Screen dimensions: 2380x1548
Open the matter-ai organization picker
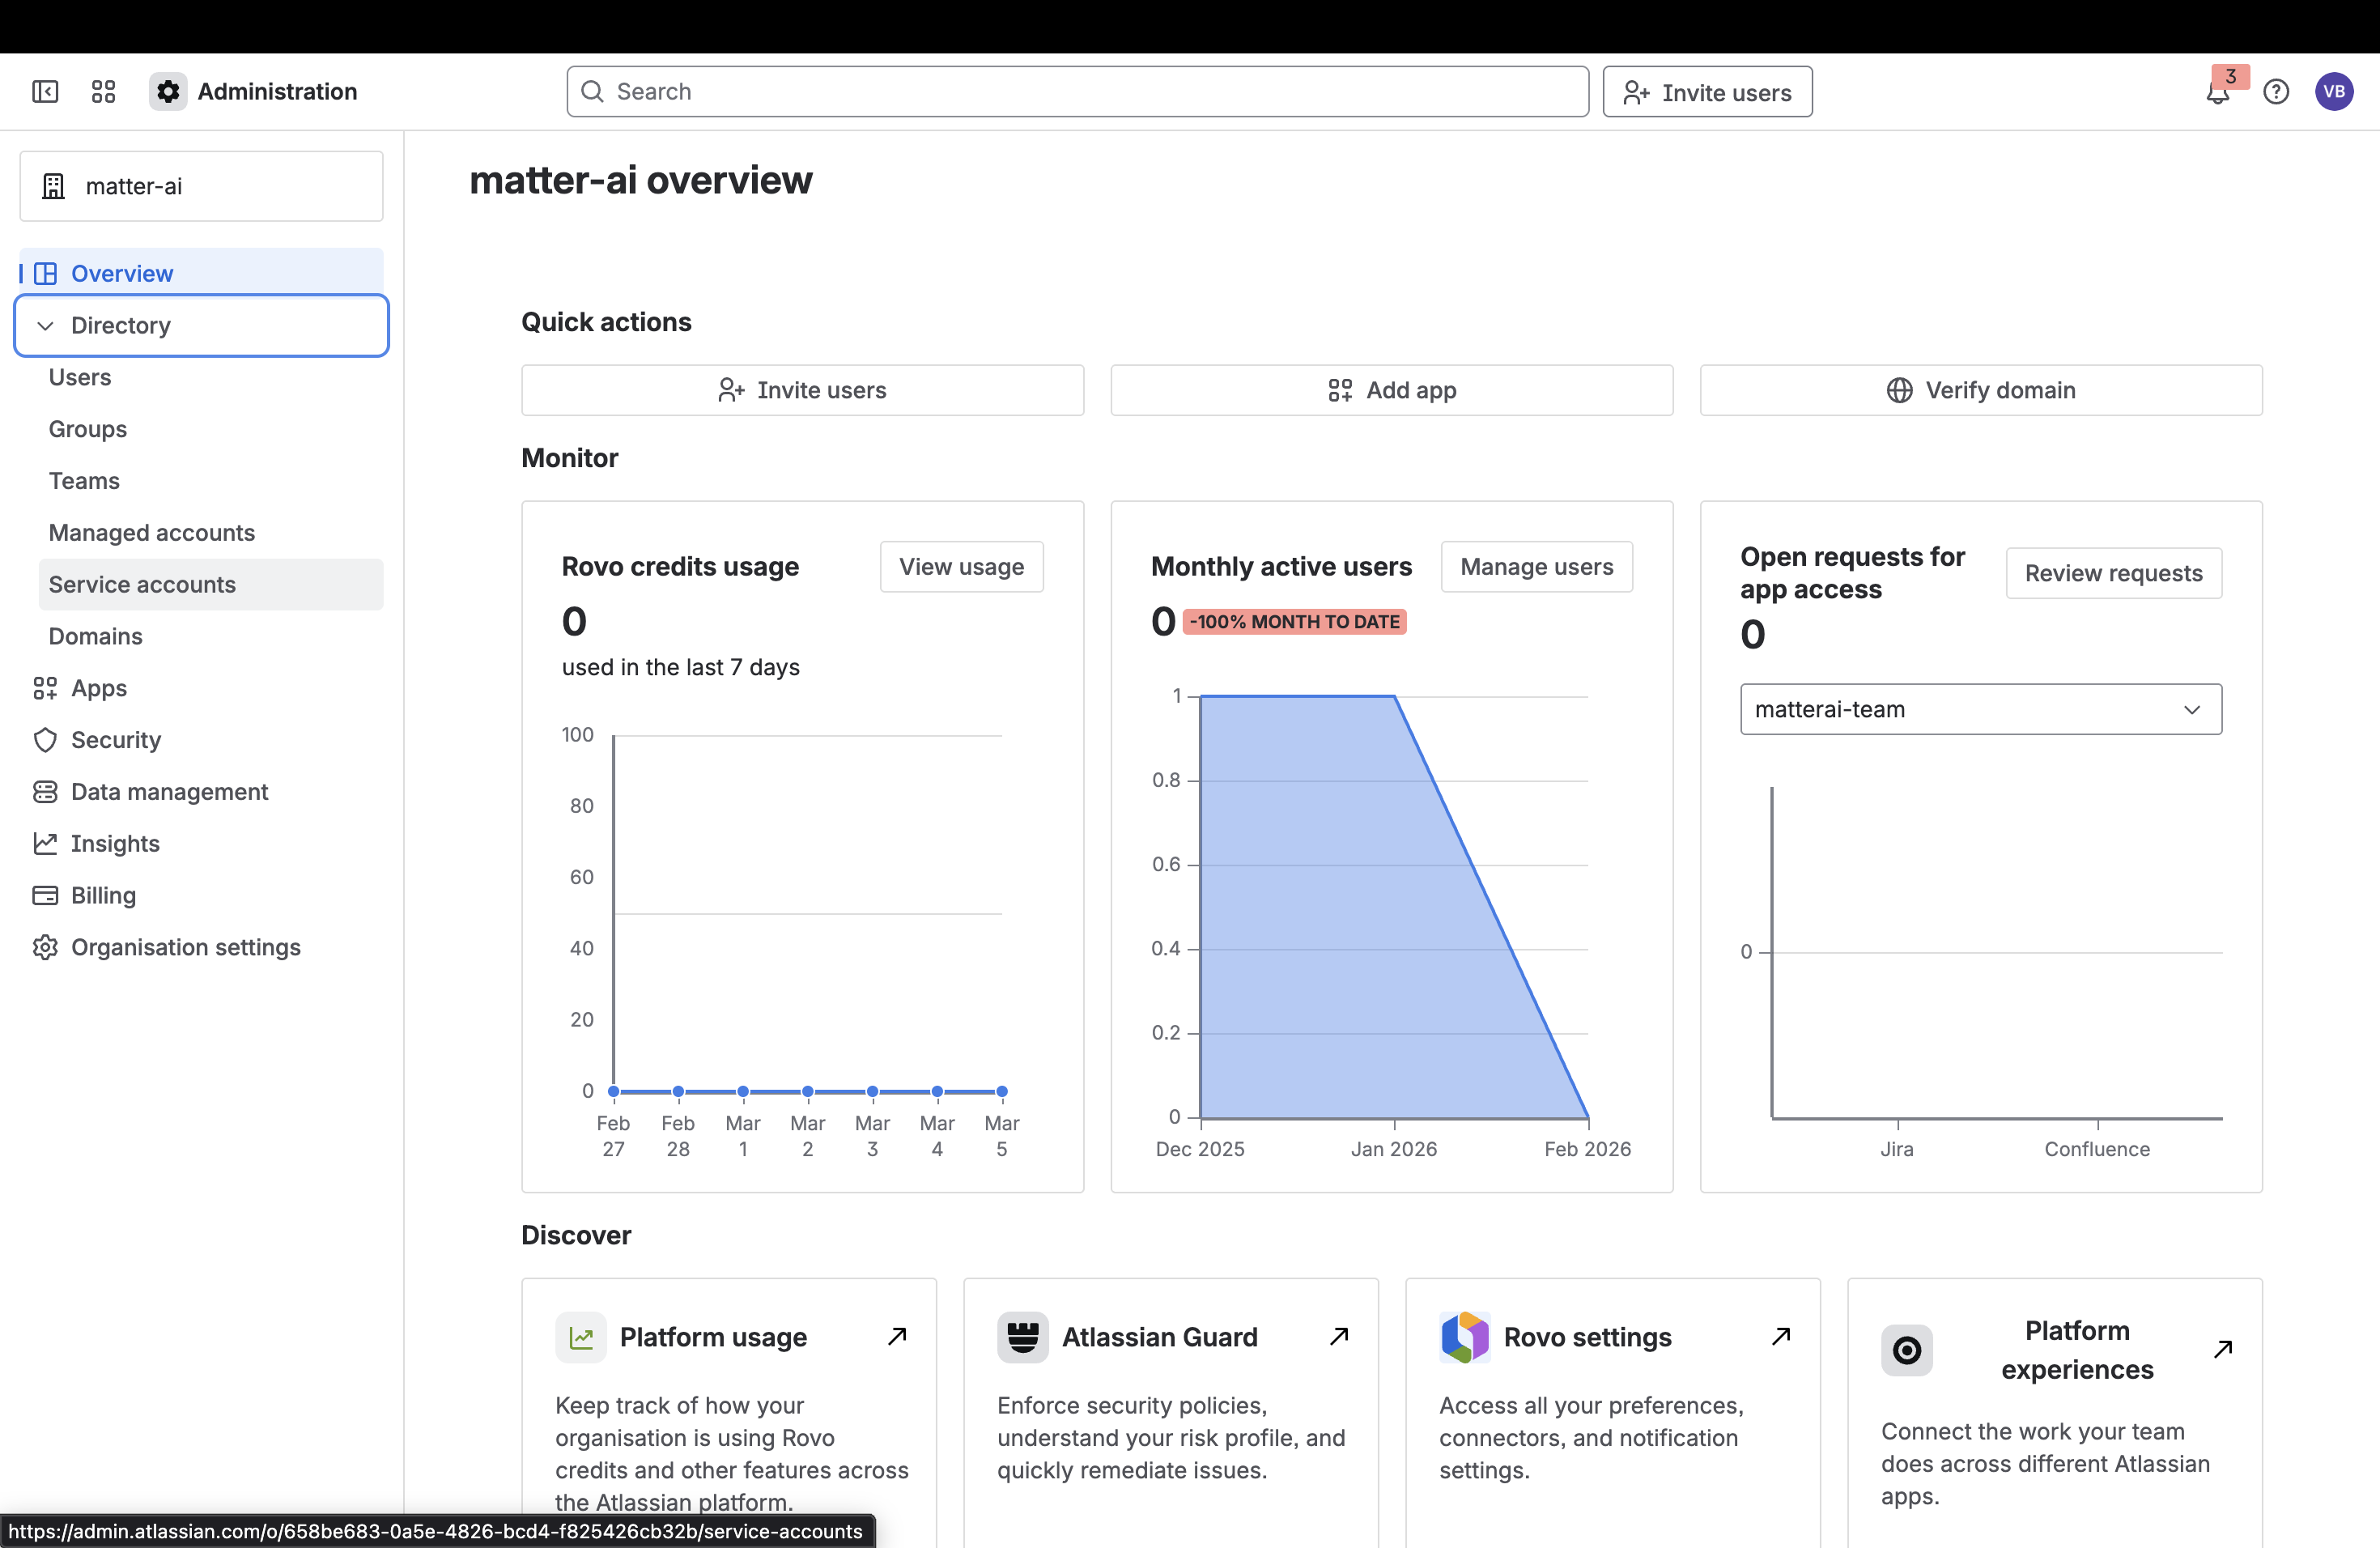click(200, 186)
